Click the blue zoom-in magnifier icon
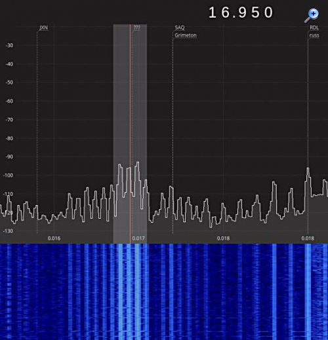Screen dimensions: 328x340 click(x=312, y=16)
